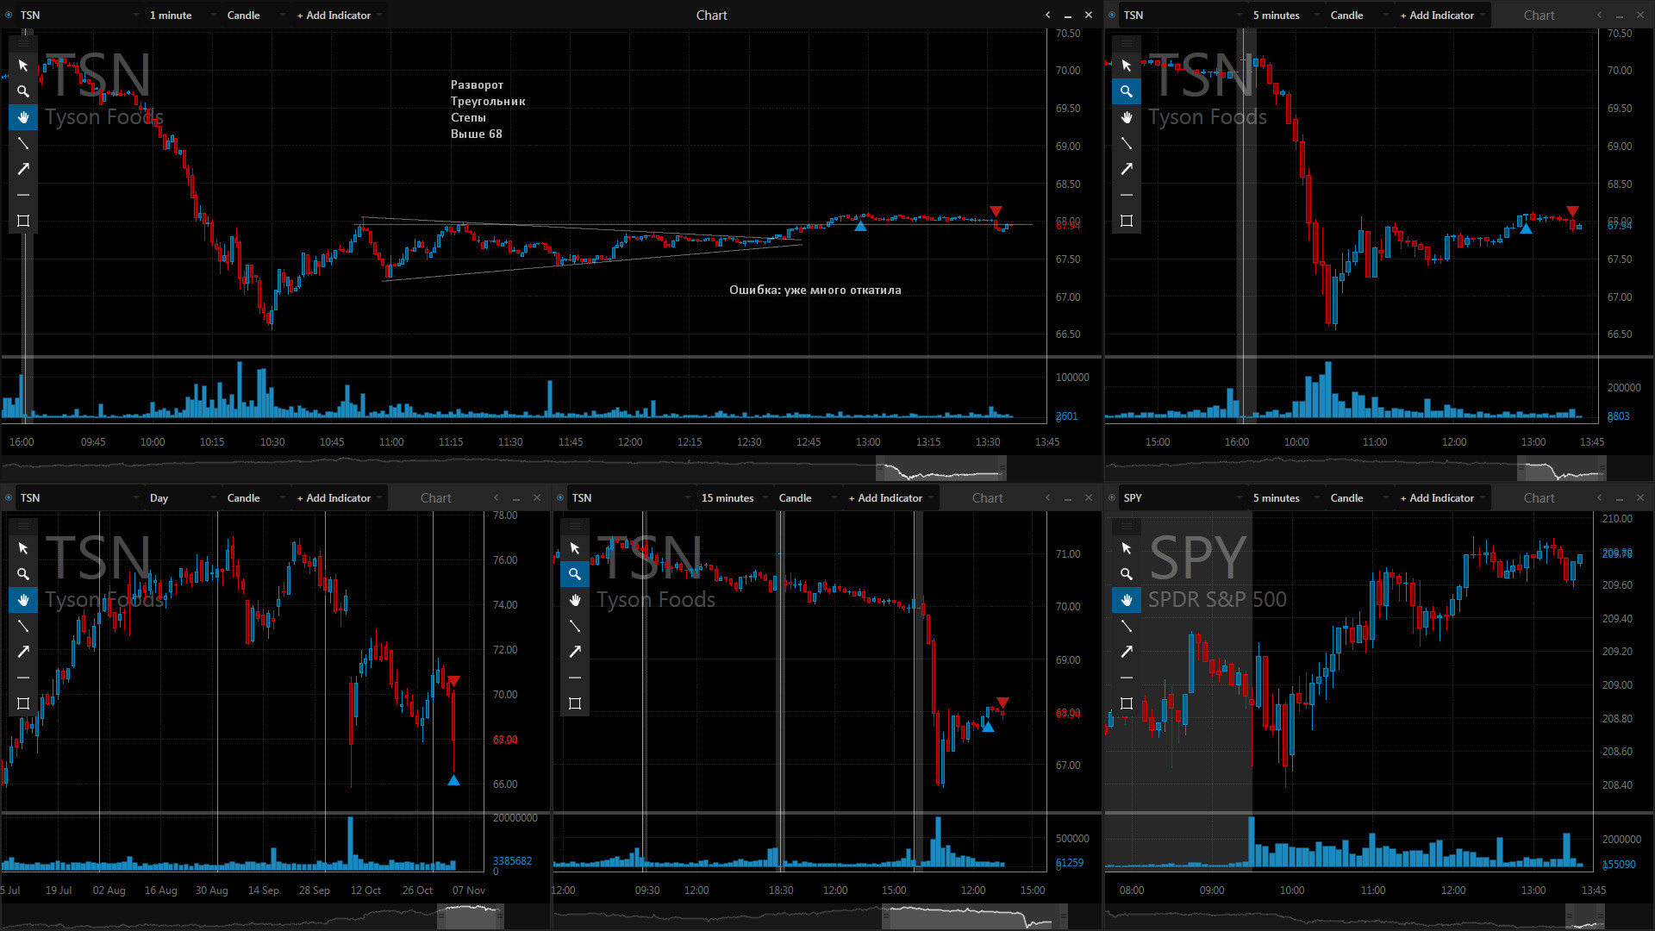This screenshot has height=931, width=1655.
Task: Open Candle style dropdown in SPY chart
Action: pyautogui.click(x=1359, y=497)
